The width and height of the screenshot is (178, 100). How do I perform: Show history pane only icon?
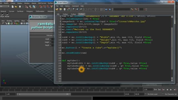(x=85, y=9)
